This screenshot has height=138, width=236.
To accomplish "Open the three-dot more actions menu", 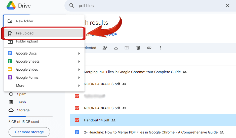I will (160, 48).
